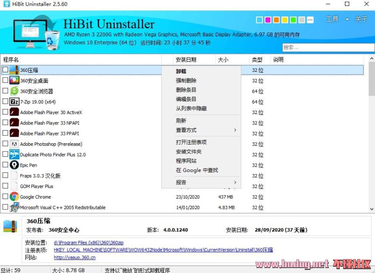Tick the checkbox for 360安全桌面
This screenshot has width=375, height=273.
pos(5,80)
